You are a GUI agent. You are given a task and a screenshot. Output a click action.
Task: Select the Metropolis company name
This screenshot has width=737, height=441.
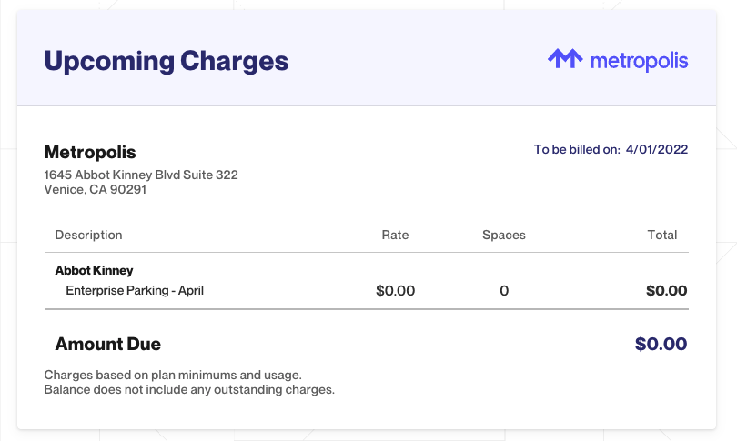coord(90,152)
